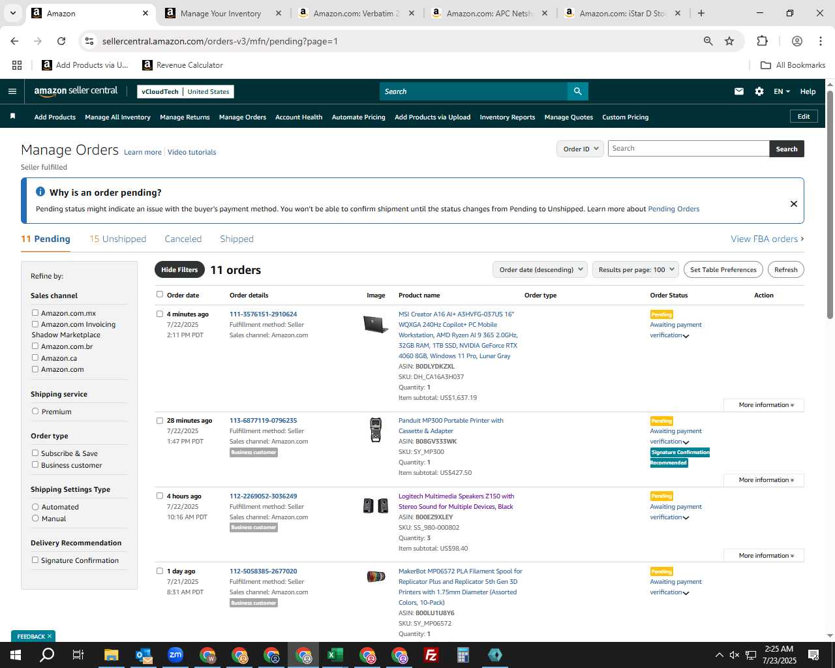The image size is (835, 668).
Task: Open the Chrome extensions puzzle icon
Action: pyautogui.click(x=762, y=41)
